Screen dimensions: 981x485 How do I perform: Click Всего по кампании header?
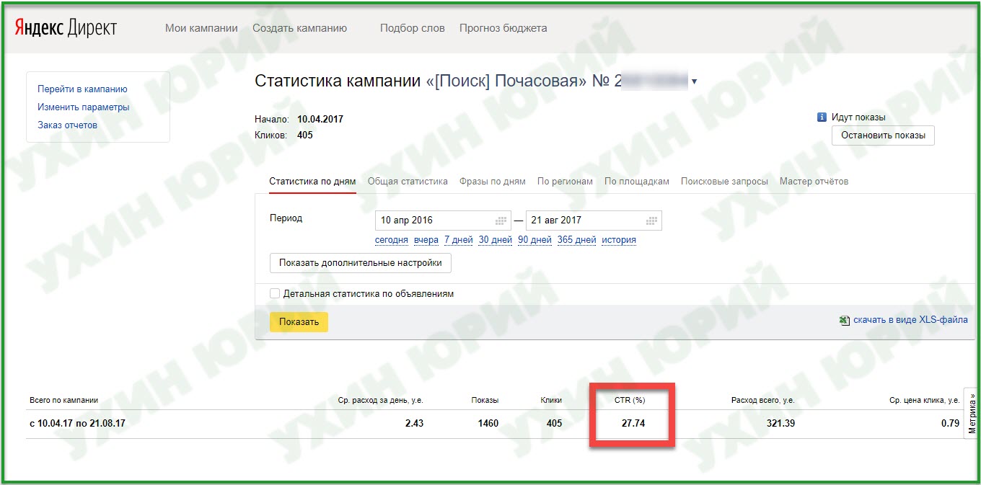(63, 400)
